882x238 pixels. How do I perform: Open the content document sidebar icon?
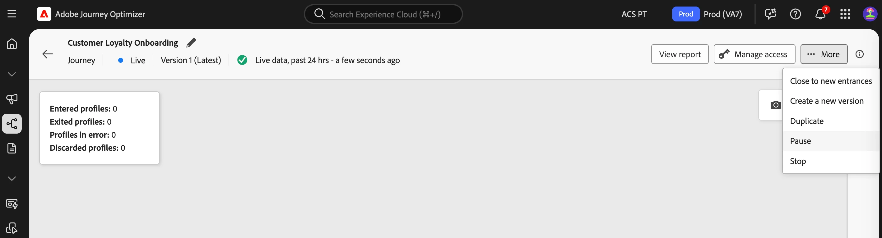click(x=12, y=149)
